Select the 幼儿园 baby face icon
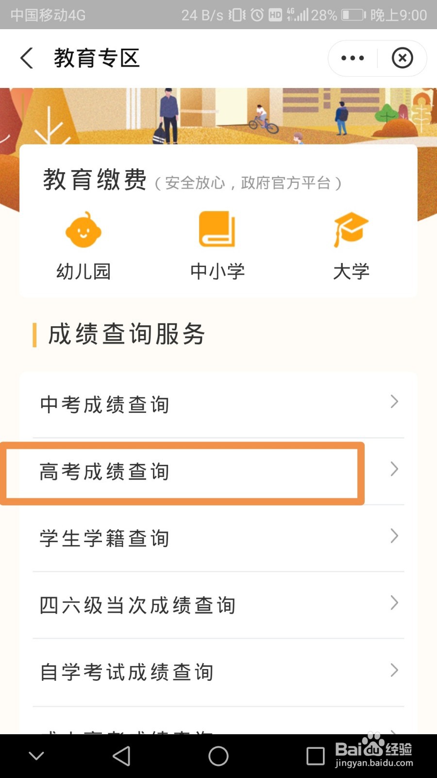 (x=84, y=230)
